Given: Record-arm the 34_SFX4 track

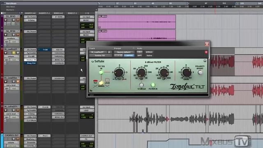Looking at the screenshot, I should coord(5,35).
